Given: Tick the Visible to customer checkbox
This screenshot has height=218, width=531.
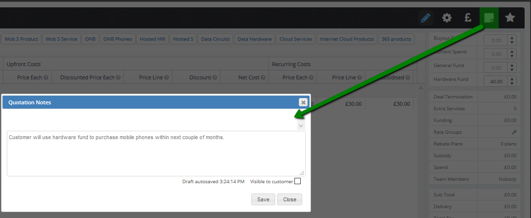Looking at the screenshot, I should 297,181.
